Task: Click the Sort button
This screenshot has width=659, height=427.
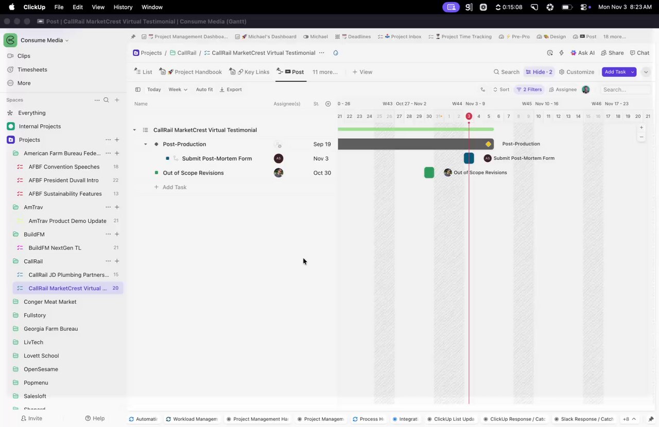Action: pyautogui.click(x=501, y=89)
